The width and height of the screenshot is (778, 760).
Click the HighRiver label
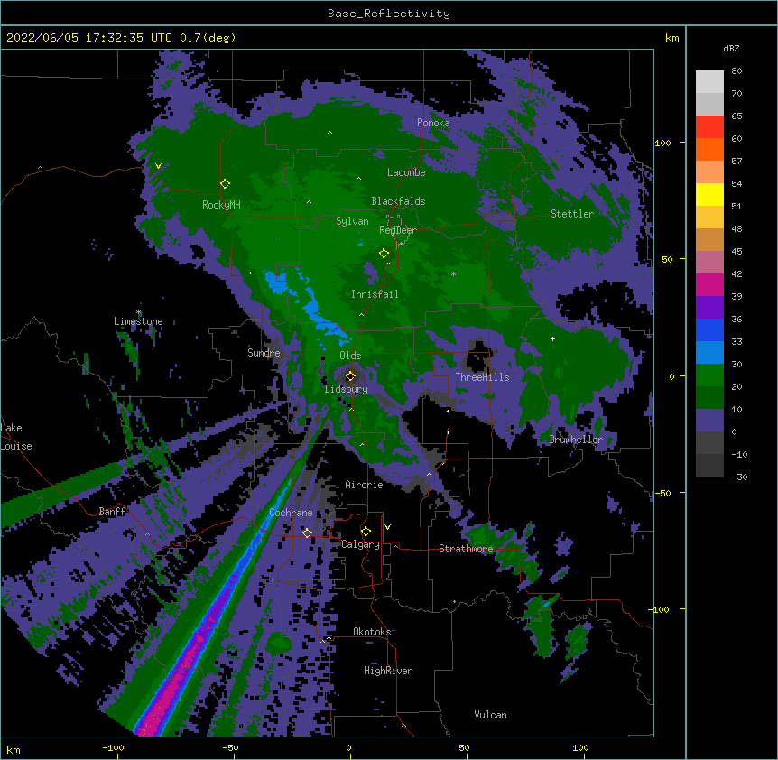388,671
